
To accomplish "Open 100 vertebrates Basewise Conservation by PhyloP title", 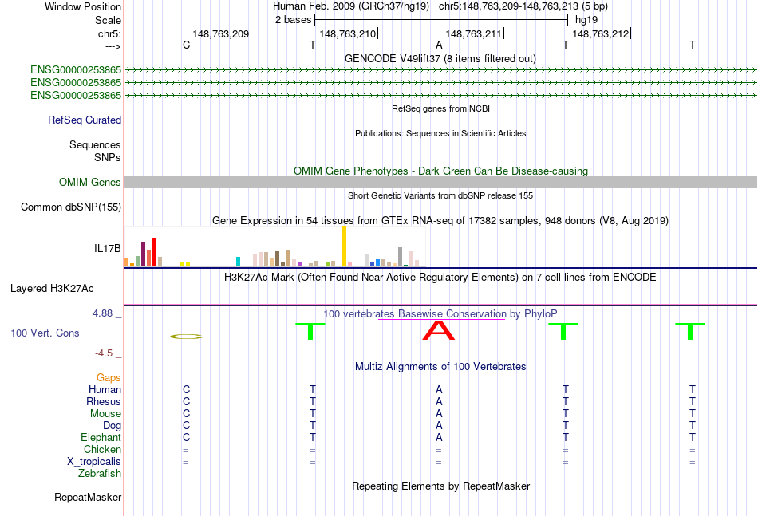I will tap(440, 314).
